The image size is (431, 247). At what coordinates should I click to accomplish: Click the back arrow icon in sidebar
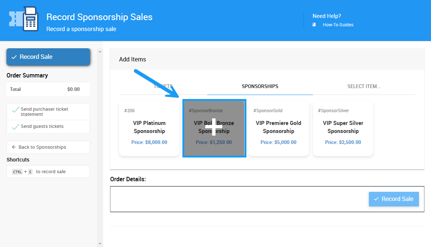[14, 147]
